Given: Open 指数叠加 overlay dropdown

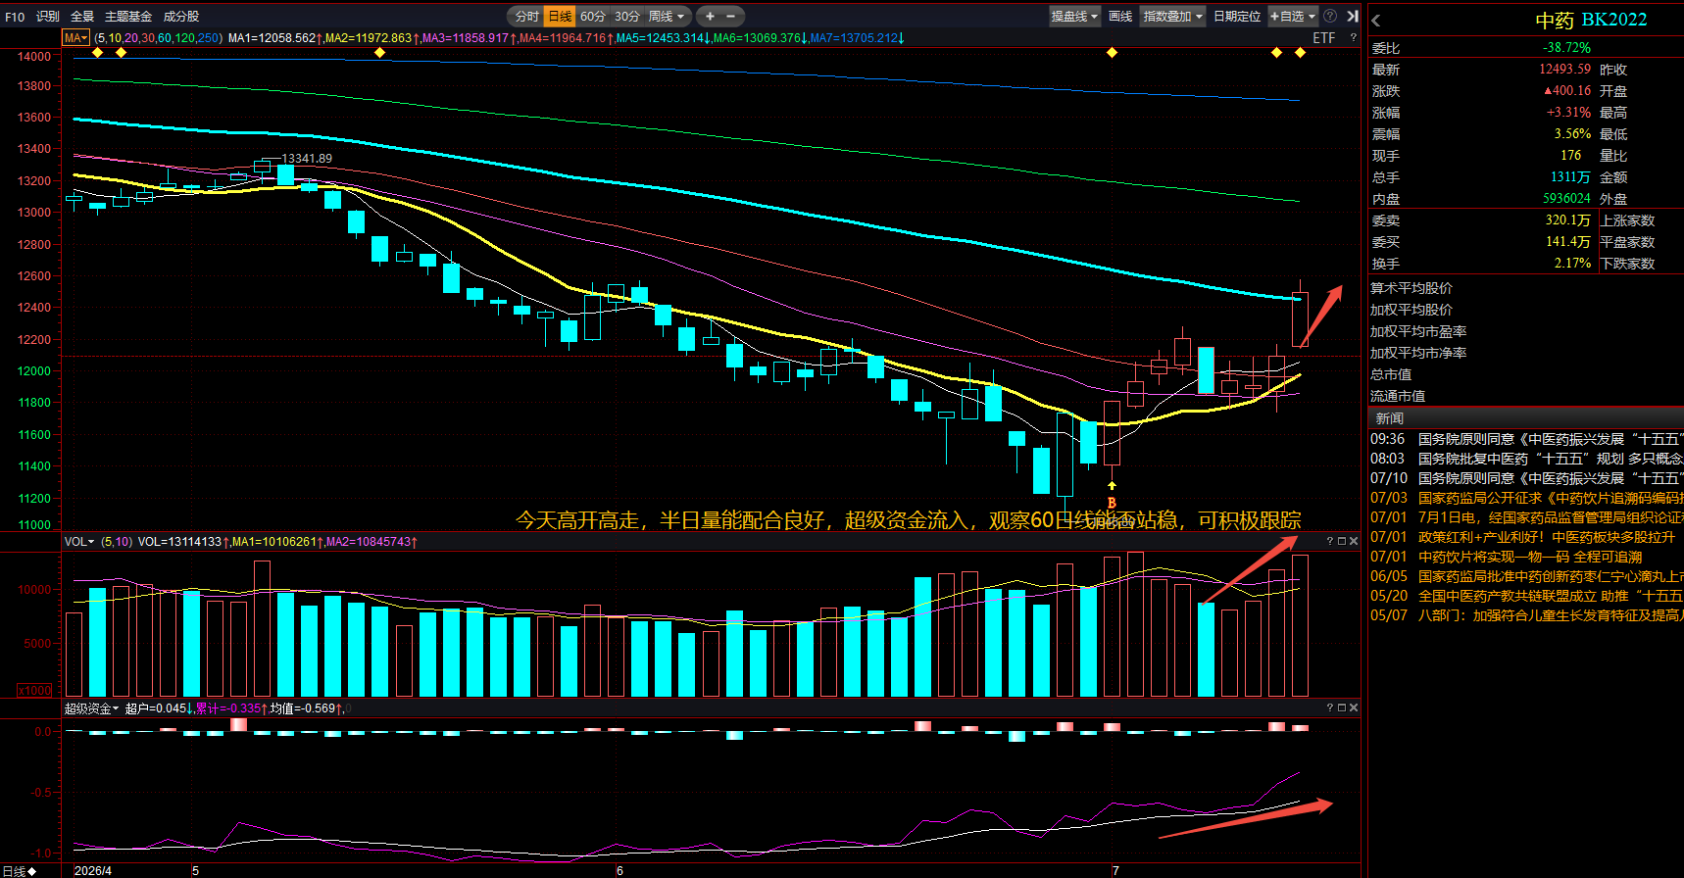Looking at the screenshot, I should point(1172,16).
